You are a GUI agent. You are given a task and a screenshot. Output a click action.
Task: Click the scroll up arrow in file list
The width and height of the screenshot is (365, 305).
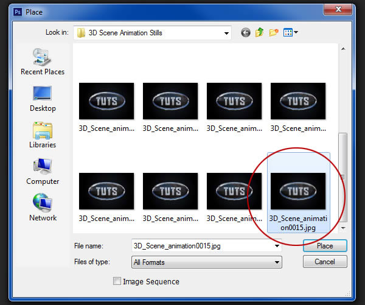pos(343,49)
